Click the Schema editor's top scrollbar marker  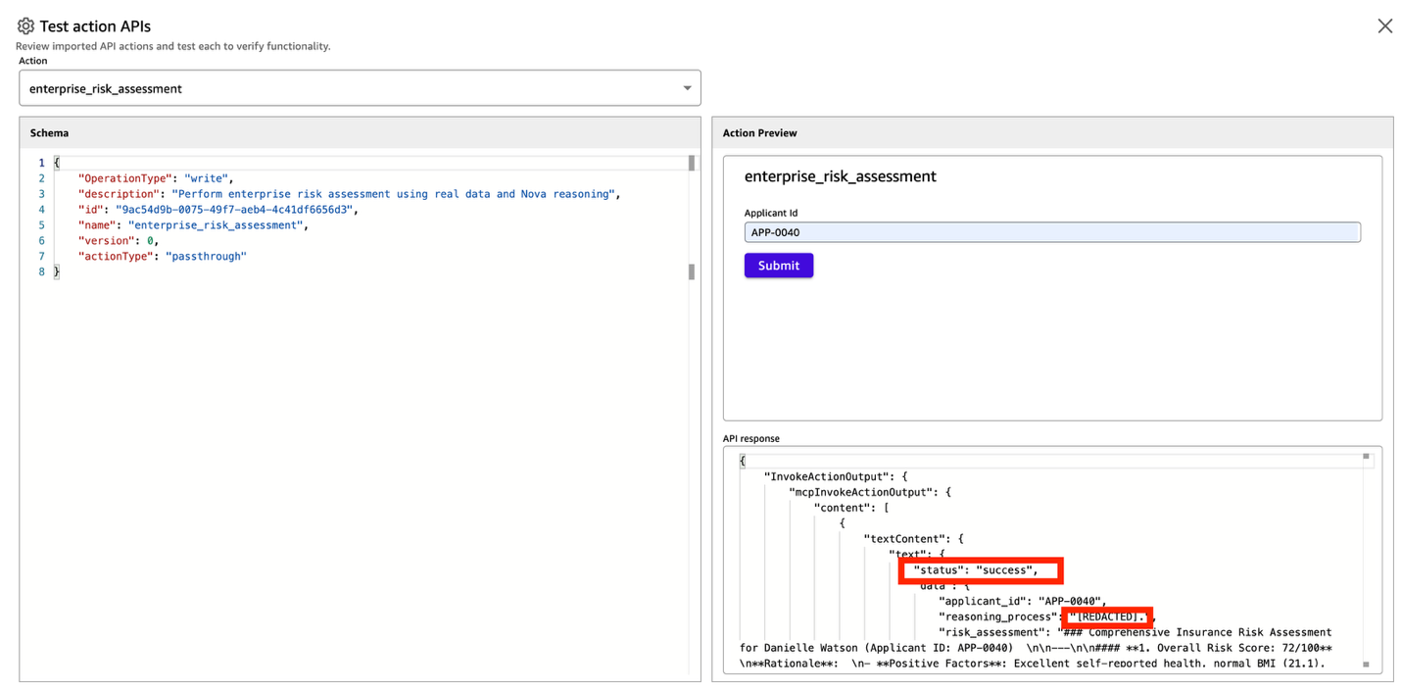tap(691, 163)
